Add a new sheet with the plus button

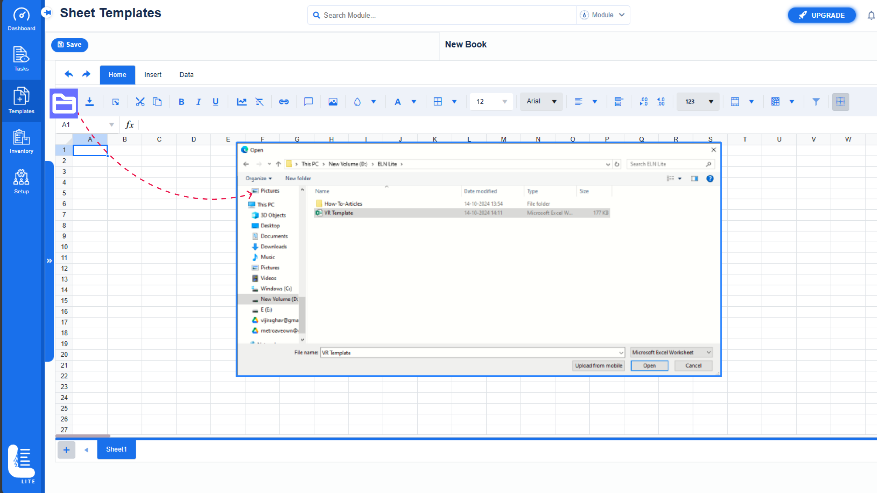click(x=66, y=450)
